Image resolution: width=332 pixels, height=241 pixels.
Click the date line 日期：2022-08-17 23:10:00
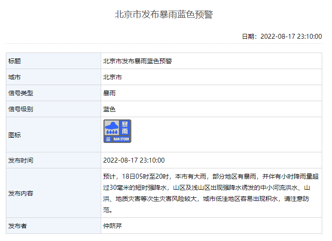click(282, 37)
